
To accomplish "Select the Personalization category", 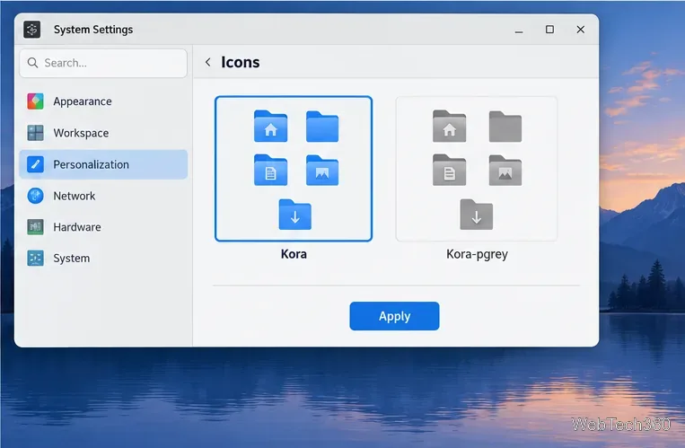I will [x=103, y=164].
